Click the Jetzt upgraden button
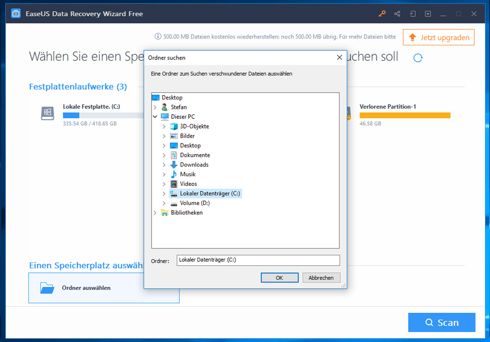The height and width of the screenshot is (342, 490). pyautogui.click(x=439, y=37)
